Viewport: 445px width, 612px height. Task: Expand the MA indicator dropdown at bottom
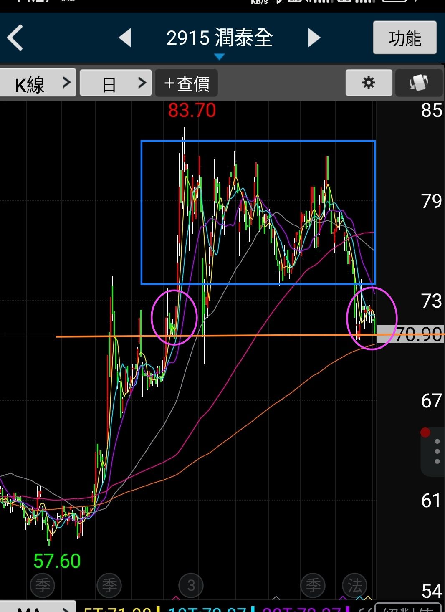(x=38, y=607)
